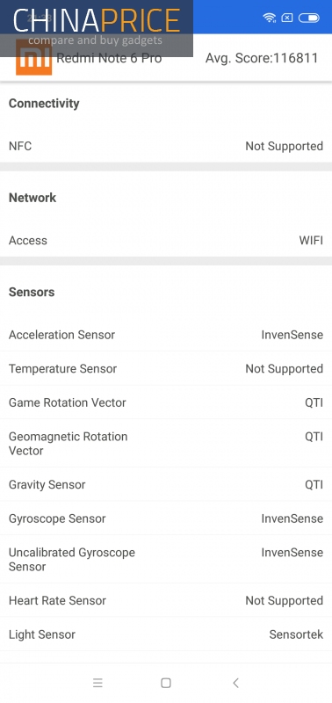Select the Heart Rate Sensor entry
Viewport: 332px width, 703px height.
pos(166,600)
